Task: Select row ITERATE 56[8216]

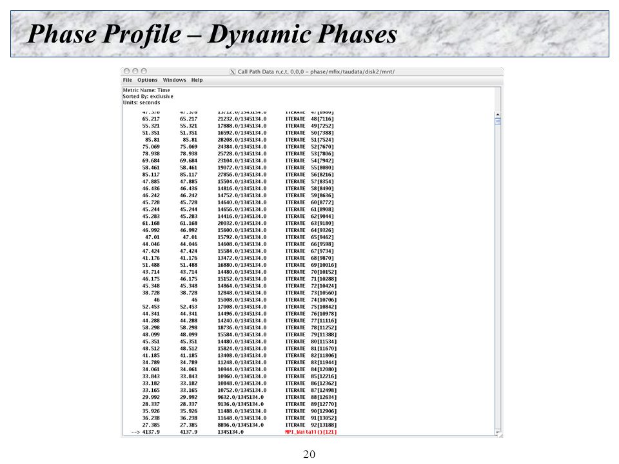Action: 238,175
